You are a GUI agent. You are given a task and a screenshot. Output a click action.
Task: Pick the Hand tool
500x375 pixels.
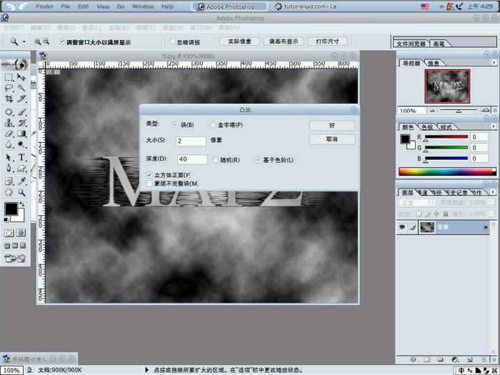9,192
